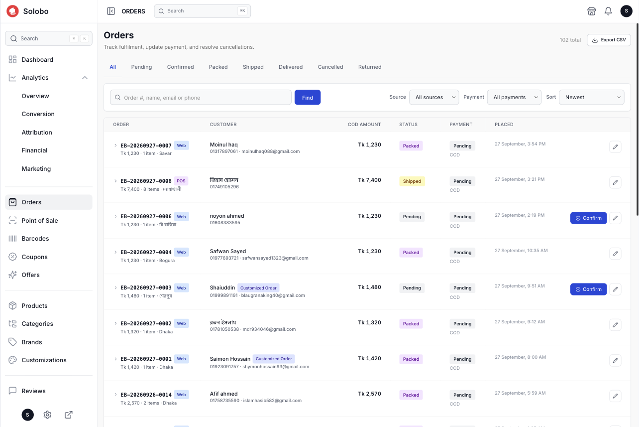Edit order EB-20260927-0008 with pencil icon

point(615,182)
